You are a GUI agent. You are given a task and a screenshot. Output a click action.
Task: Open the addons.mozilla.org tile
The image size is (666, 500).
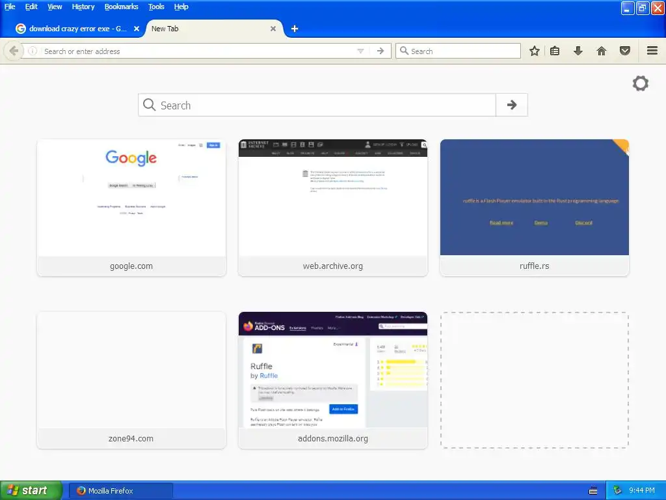pos(332,380)
